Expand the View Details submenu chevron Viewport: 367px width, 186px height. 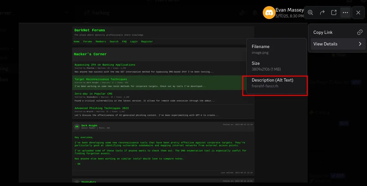tap(360, 44)
